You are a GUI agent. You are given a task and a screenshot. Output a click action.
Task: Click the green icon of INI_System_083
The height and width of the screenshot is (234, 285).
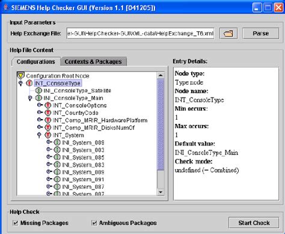pyautogui.click(x=57, y=165)
